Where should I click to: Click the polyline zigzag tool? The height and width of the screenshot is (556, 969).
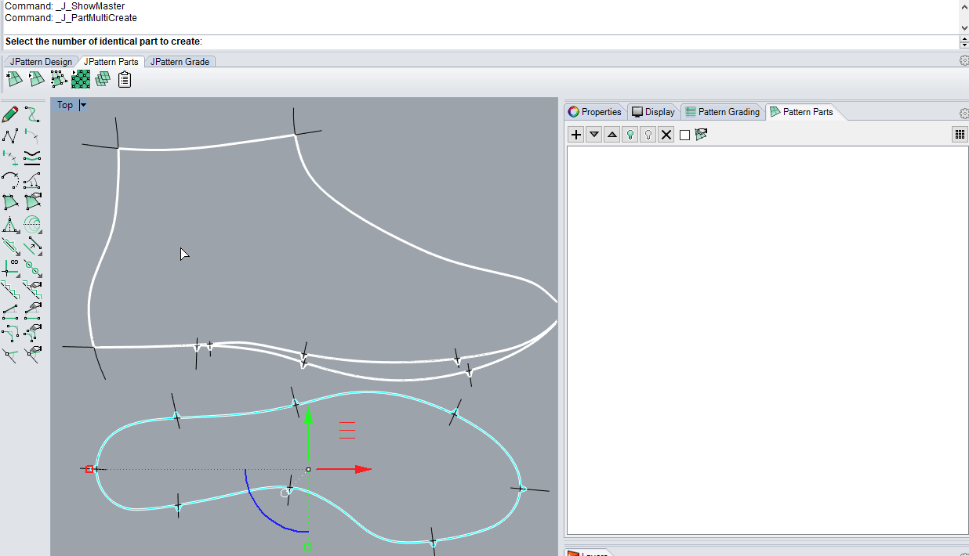10,136
